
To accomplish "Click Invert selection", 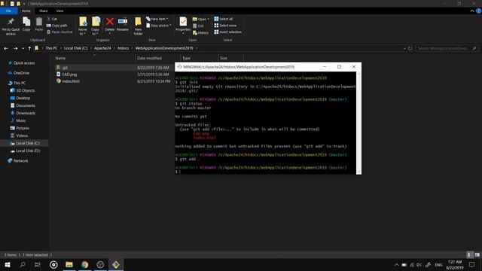I will 228,32.
